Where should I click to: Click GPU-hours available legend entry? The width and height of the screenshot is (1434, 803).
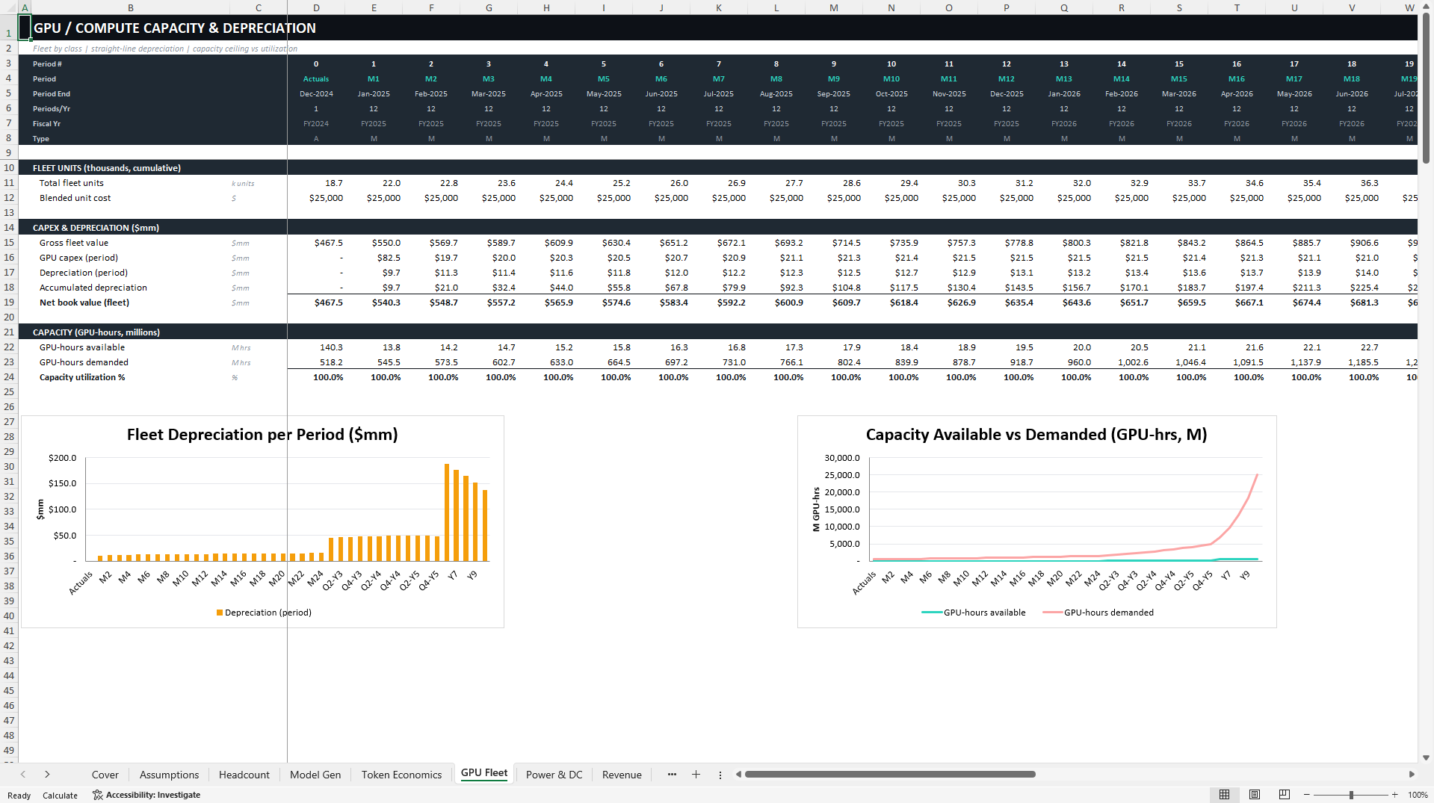(x=974, y=613)
